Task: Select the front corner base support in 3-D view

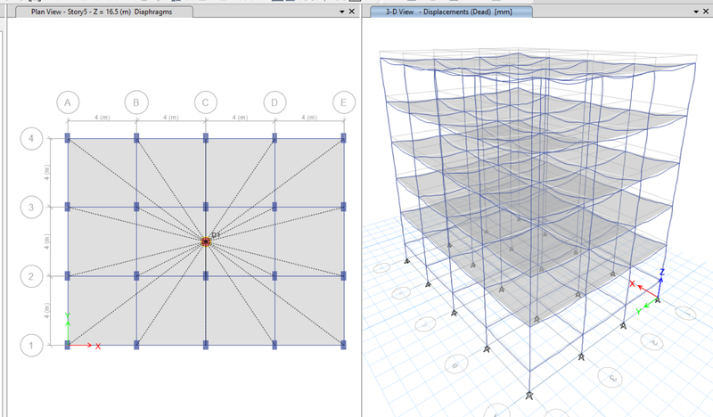Action: 529,396
